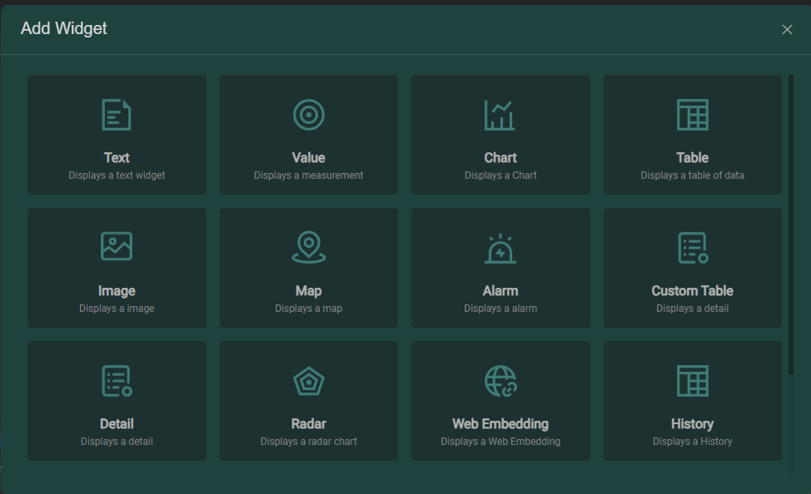The height and width of the screenshot is (494, 811).
Task: Select the Value widget target icon
Action: tap(309, 115)
